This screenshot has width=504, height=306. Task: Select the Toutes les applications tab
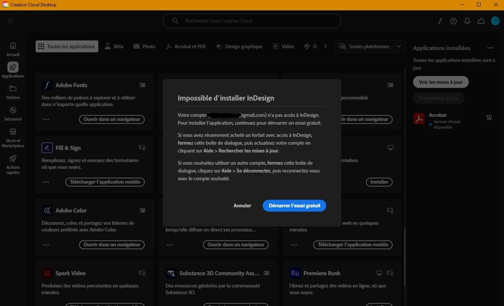coord(67,46)
